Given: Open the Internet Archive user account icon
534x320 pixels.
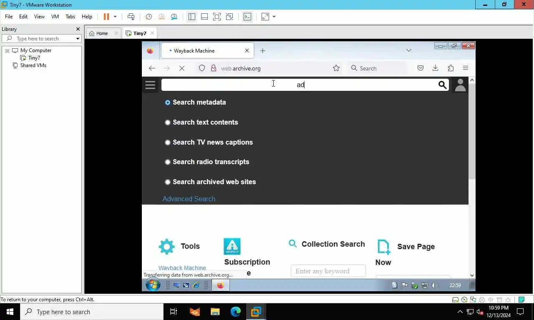Looking at the screenshot, I should [x=460, y=85].
